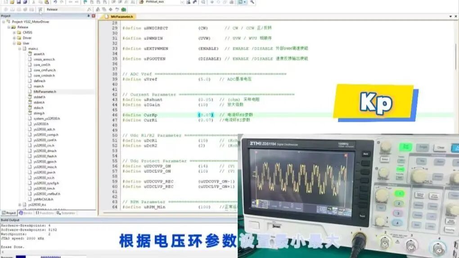Select main.h in project tree

(39, 86)
